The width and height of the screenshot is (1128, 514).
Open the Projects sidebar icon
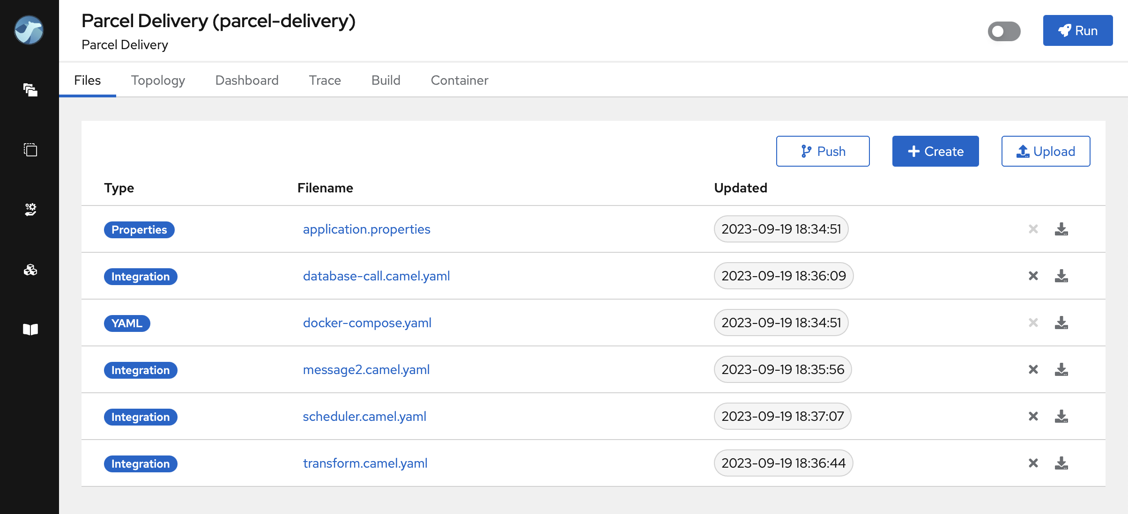[30, 89]
